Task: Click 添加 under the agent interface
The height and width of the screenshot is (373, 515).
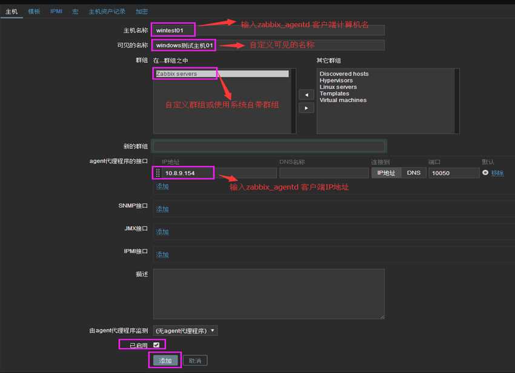Action: pos(162,187)
